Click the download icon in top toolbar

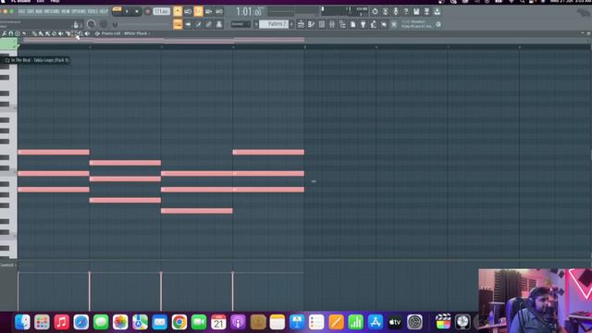pyautogui.click(x=437, y=11)
